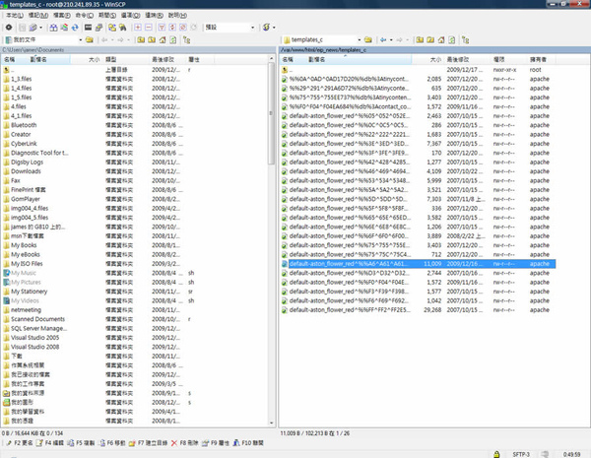Image resolution: width=591 pixels, height=458 pixels.
Task: Toggle the local directory tree icon
Action: tap(186, 39)
